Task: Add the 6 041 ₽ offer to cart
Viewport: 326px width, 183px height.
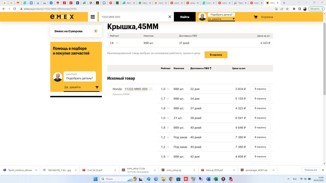Action: (x=260, y=118)
